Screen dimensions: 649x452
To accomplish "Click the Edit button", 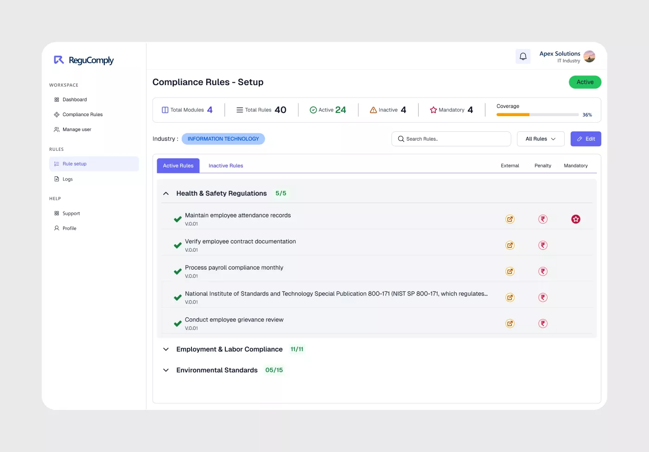I will point(585,139).
